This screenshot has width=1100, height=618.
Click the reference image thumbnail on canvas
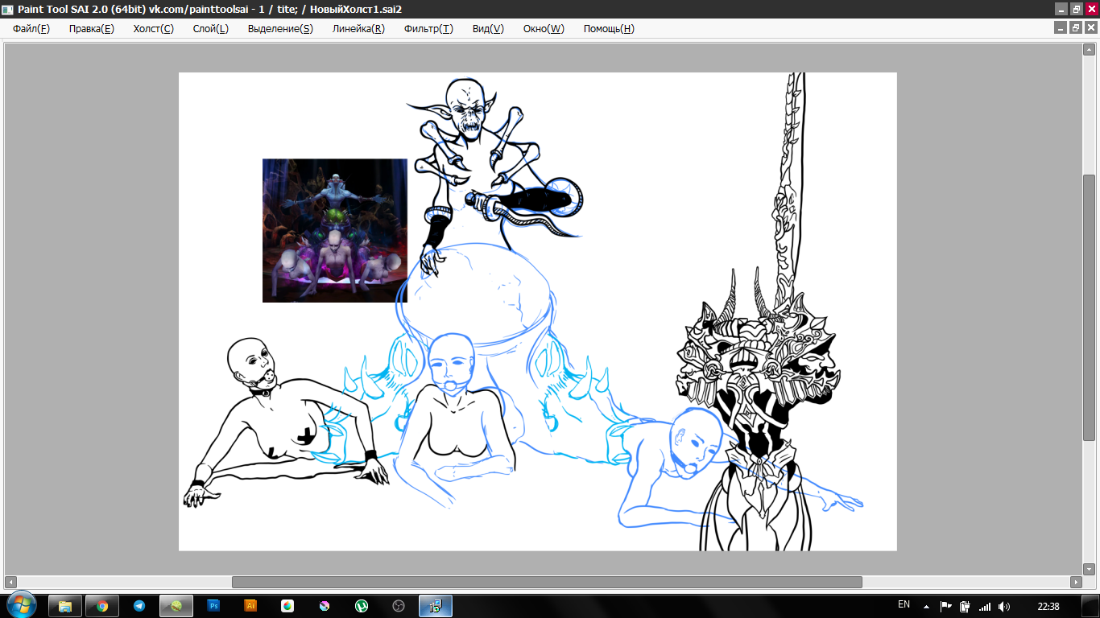pos(334,230)
